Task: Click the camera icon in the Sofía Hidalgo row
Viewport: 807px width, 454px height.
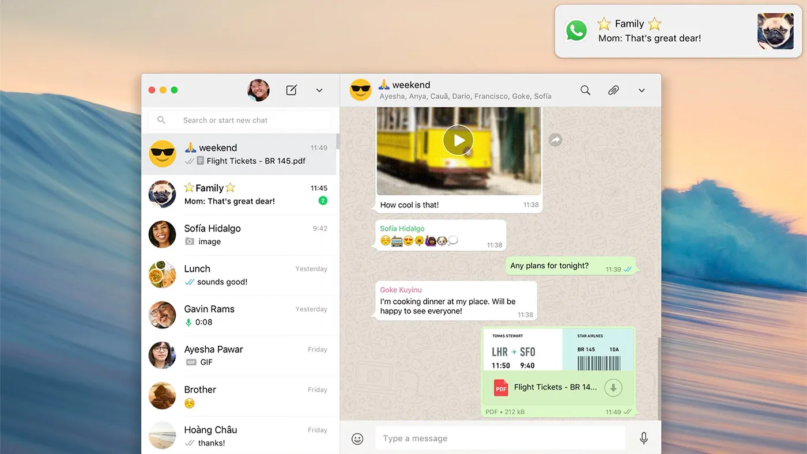Action: tap(189, 241)
